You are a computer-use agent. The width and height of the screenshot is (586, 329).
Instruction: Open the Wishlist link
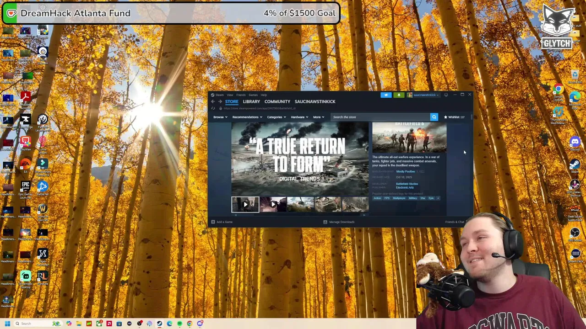454,117
